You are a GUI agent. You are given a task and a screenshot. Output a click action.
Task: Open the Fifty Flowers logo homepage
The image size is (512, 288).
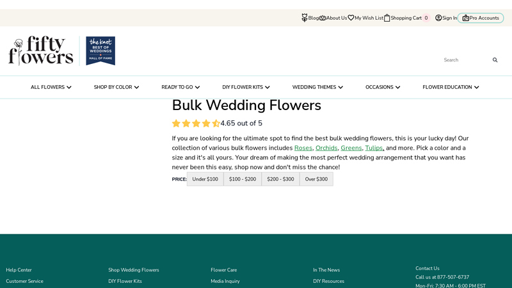coord(40,51)
